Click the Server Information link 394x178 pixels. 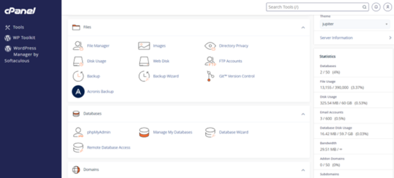(336, 38)
